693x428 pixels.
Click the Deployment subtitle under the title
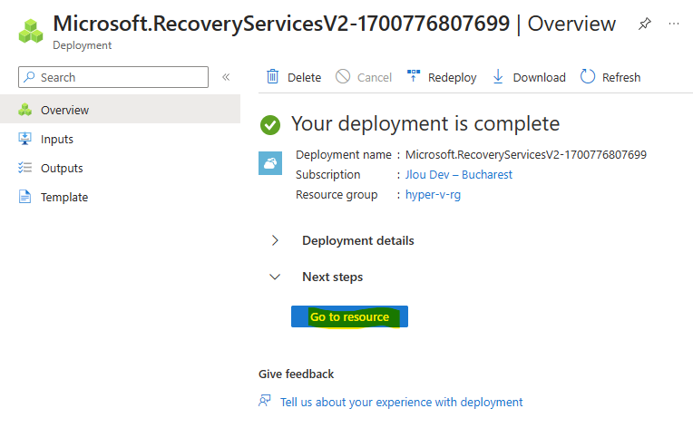pyautogui.click(x=83, y=45)
